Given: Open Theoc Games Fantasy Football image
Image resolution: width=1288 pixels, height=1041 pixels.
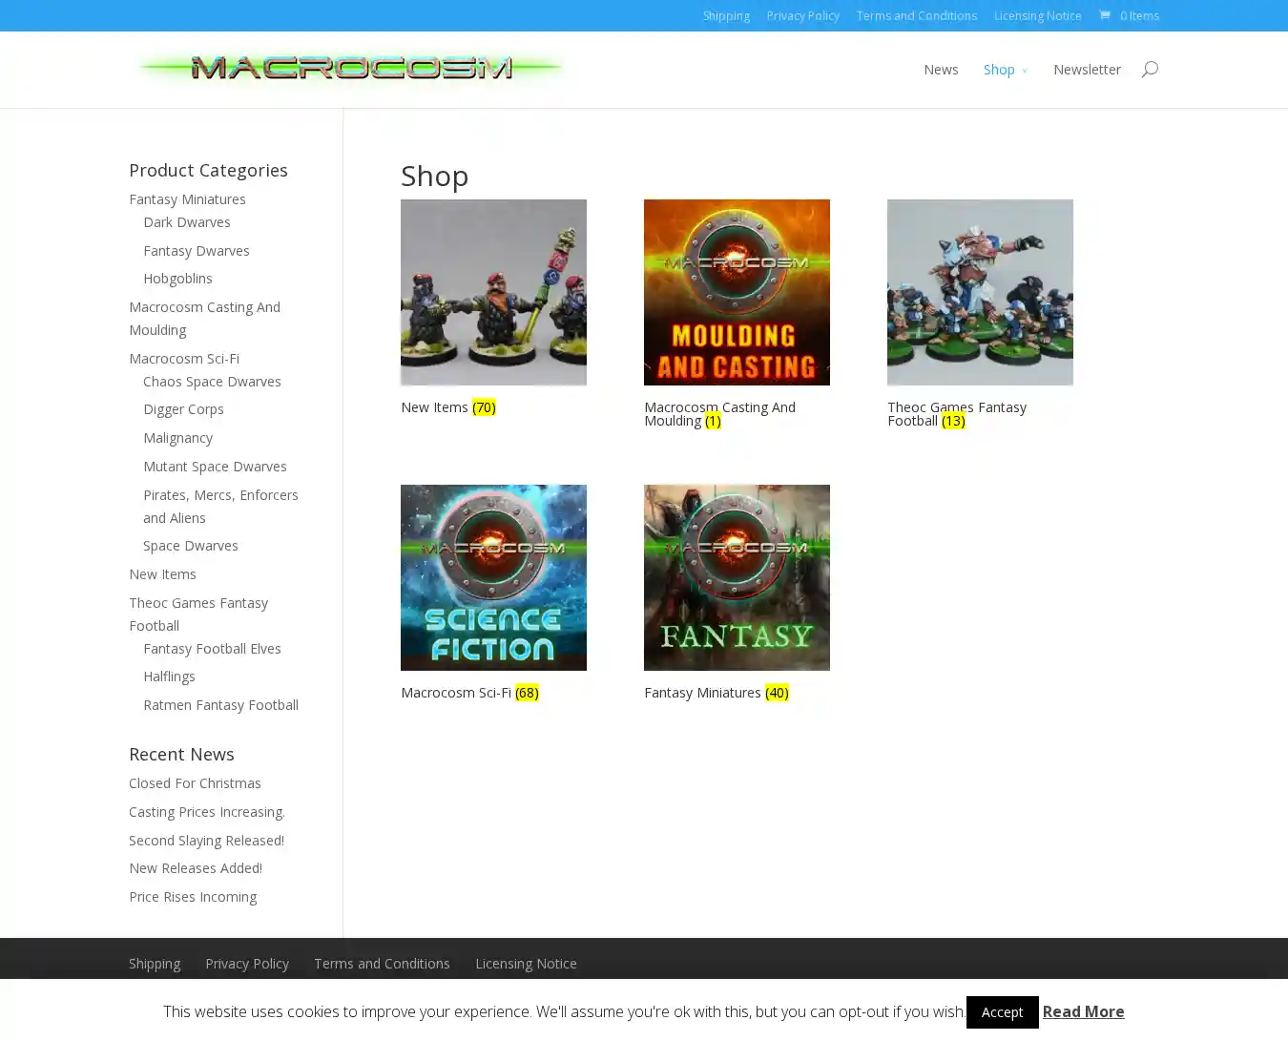Looking at the screenshot, I should click(x=980, y=292).
